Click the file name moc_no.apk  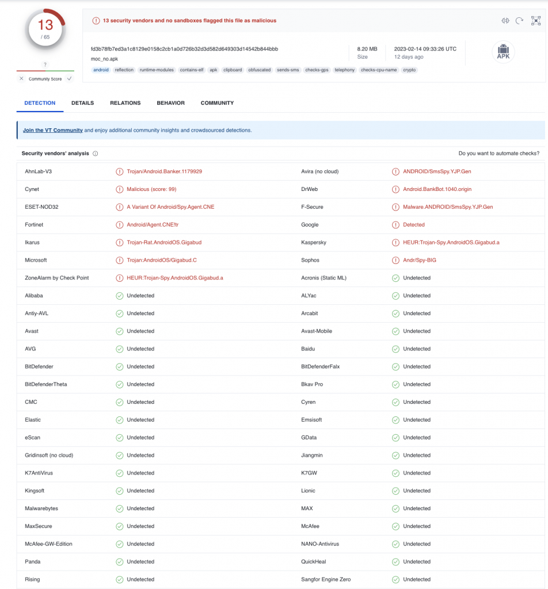(x=105, y=59)
